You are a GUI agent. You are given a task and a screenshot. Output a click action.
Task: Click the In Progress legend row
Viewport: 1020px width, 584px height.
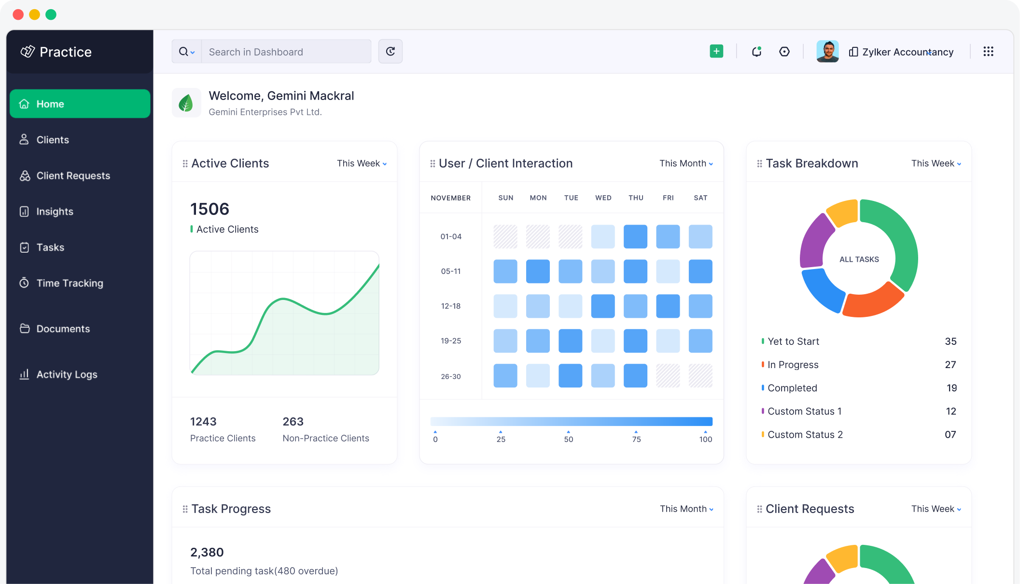859,365
